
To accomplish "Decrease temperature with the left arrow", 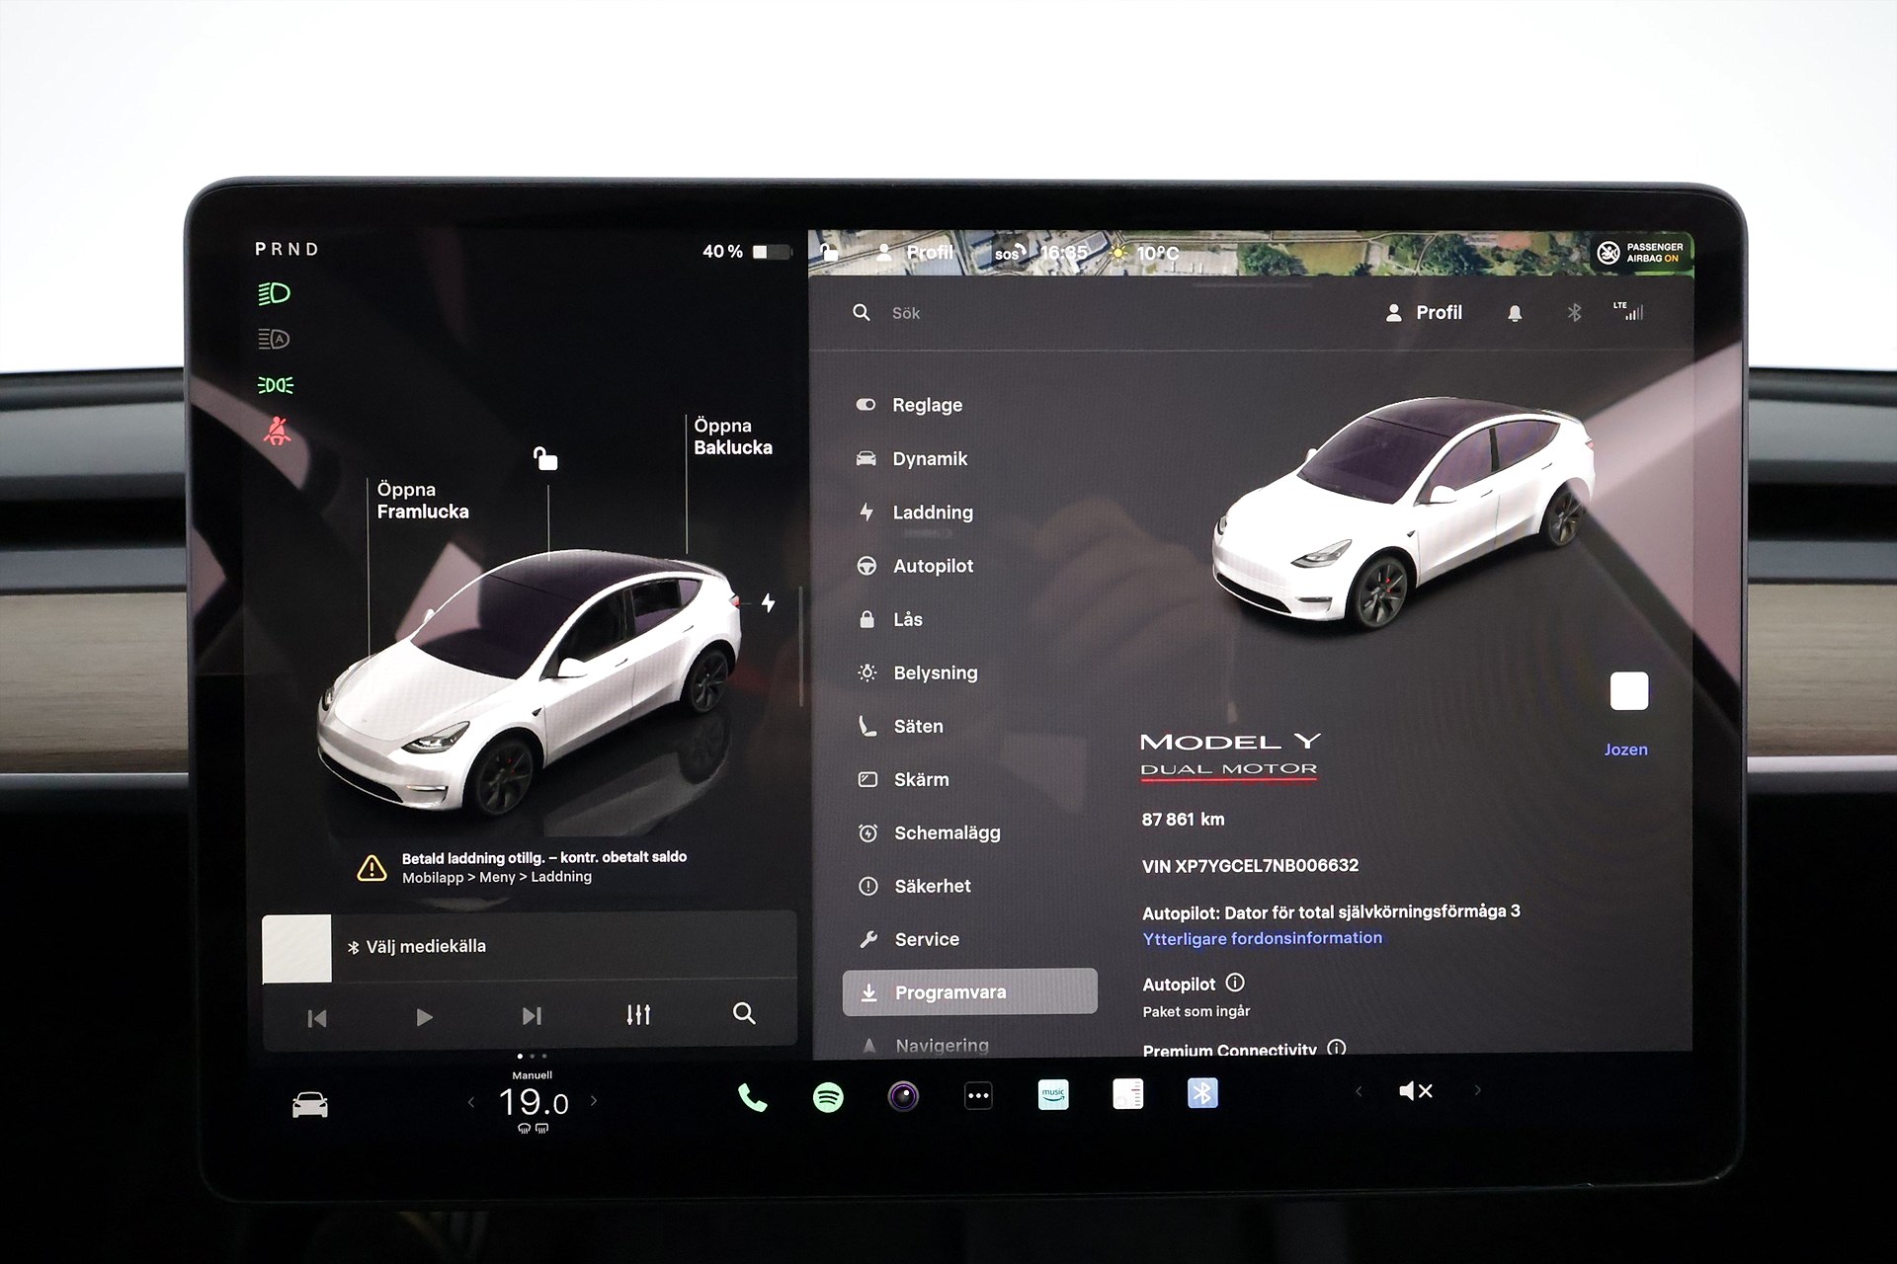I will coord(471,1102).
